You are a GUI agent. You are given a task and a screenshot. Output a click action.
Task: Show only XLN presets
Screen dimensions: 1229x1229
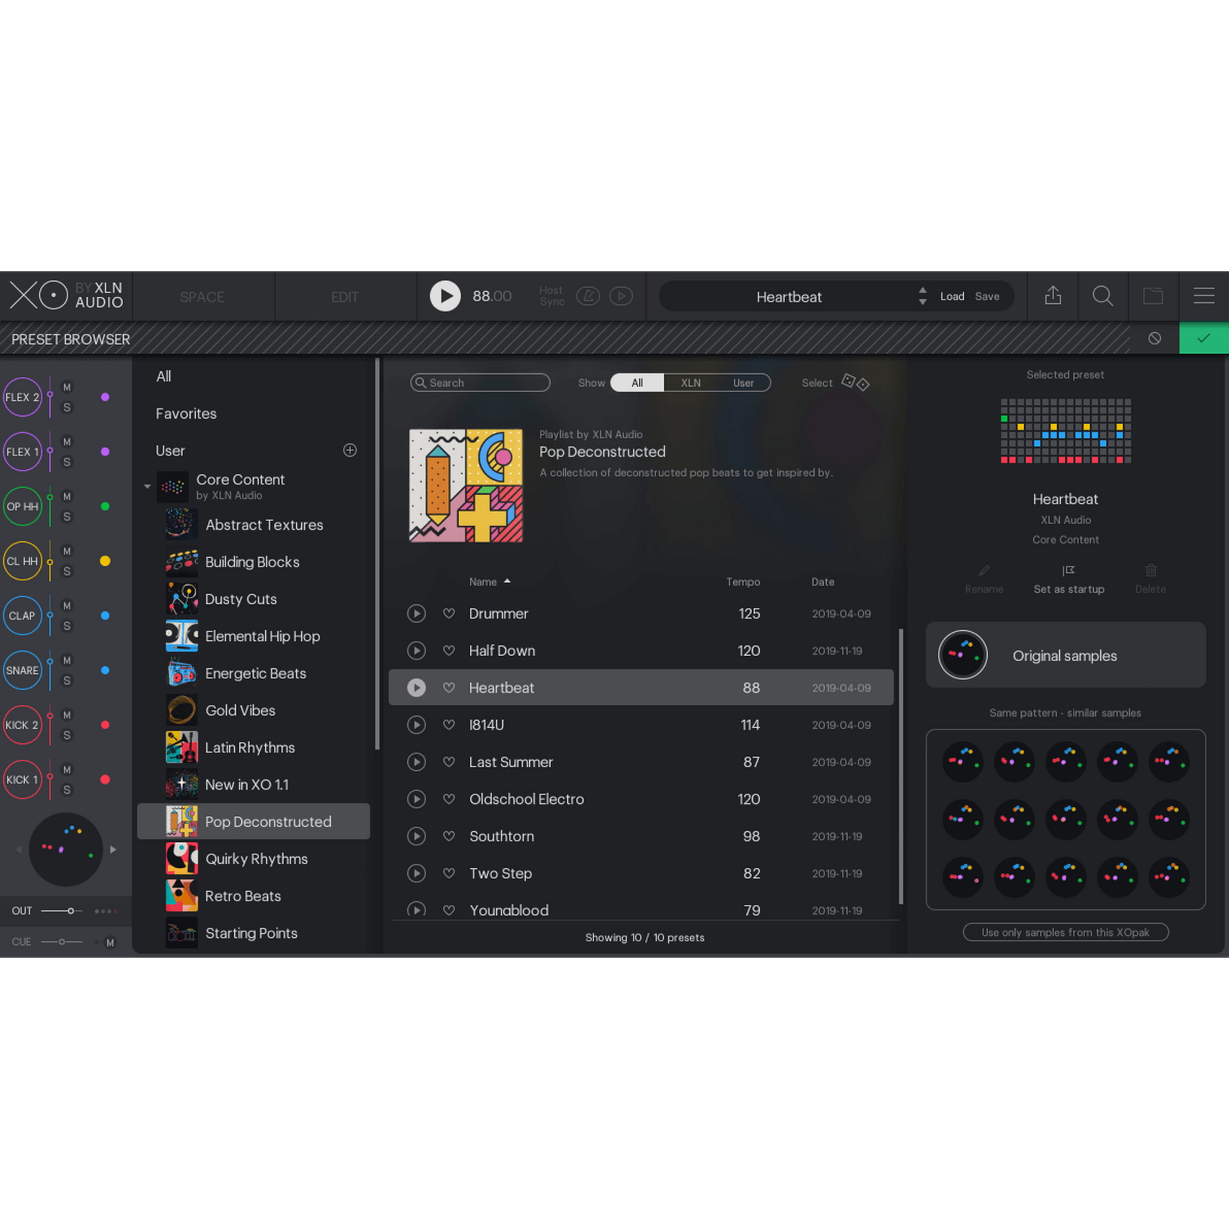tap(690, 382)
